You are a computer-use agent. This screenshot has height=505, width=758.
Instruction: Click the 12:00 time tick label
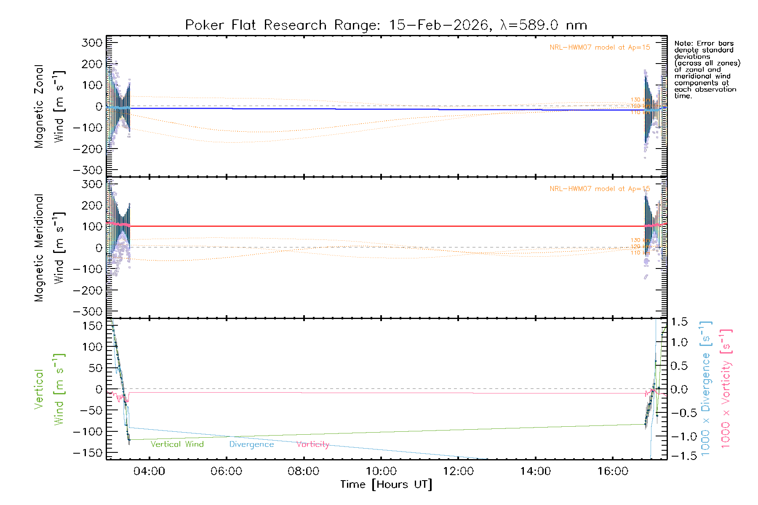pyautogui.click(x=458, y=471)
